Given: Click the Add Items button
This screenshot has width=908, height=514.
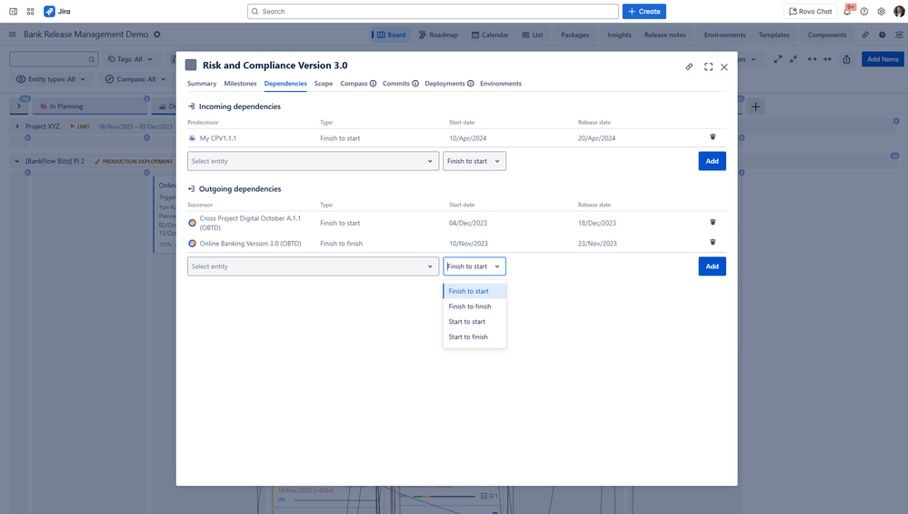Looking at the screenshot, I should pyautogui.click(x=883, y=59).
